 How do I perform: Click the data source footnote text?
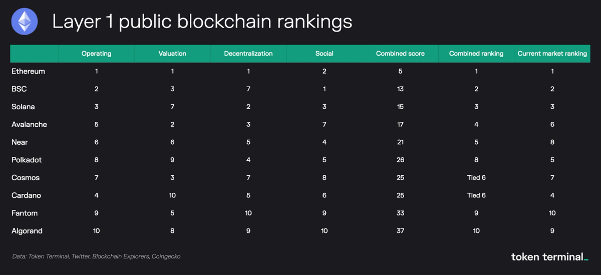point(96,256)
